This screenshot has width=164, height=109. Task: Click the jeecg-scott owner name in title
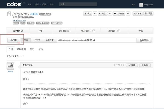coord(20,14)
